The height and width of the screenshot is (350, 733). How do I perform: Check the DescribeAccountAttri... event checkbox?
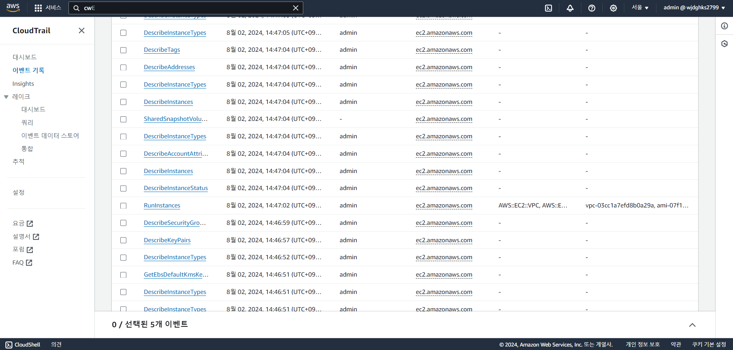tap(123, 154)
